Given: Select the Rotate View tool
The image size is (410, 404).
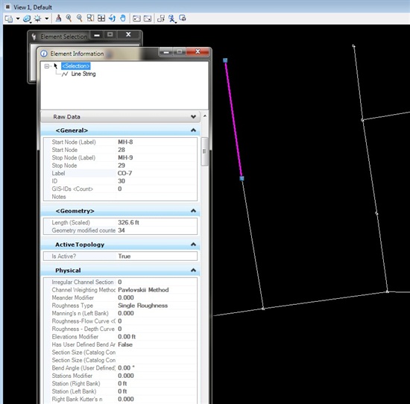Looking at the screenshot, I should click(112, 19).
